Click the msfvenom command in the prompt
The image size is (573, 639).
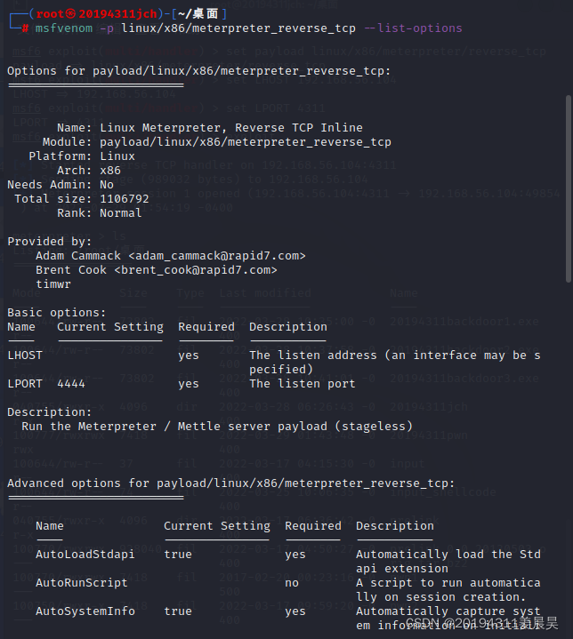tap(64, 28)
